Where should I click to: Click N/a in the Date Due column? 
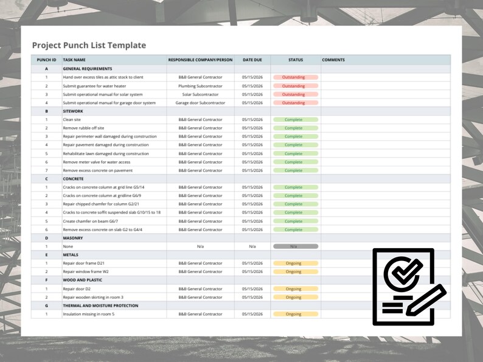coord(252,246)
